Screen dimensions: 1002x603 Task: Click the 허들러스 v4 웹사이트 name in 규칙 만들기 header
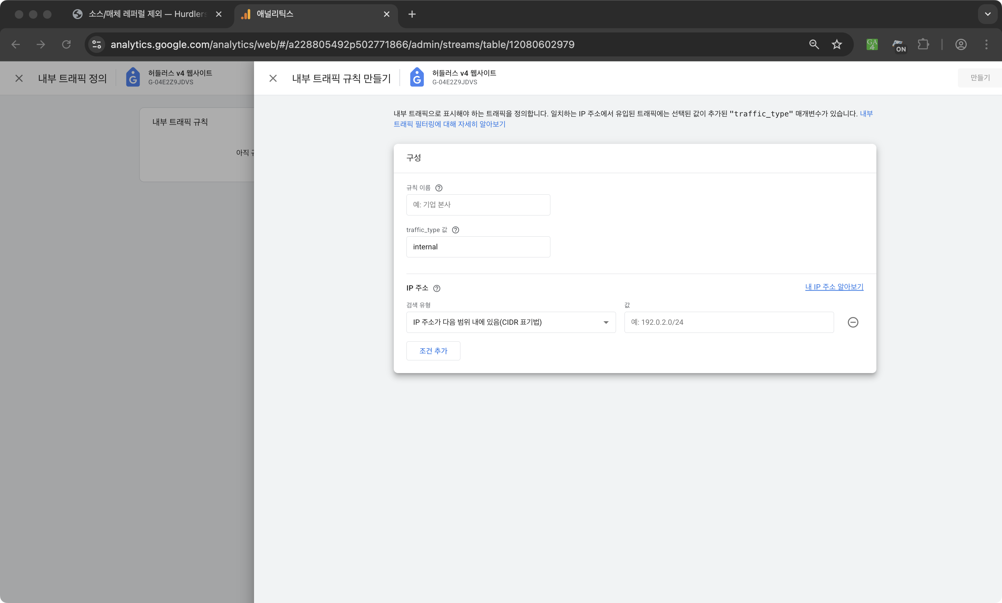click(x=464, y=73)
